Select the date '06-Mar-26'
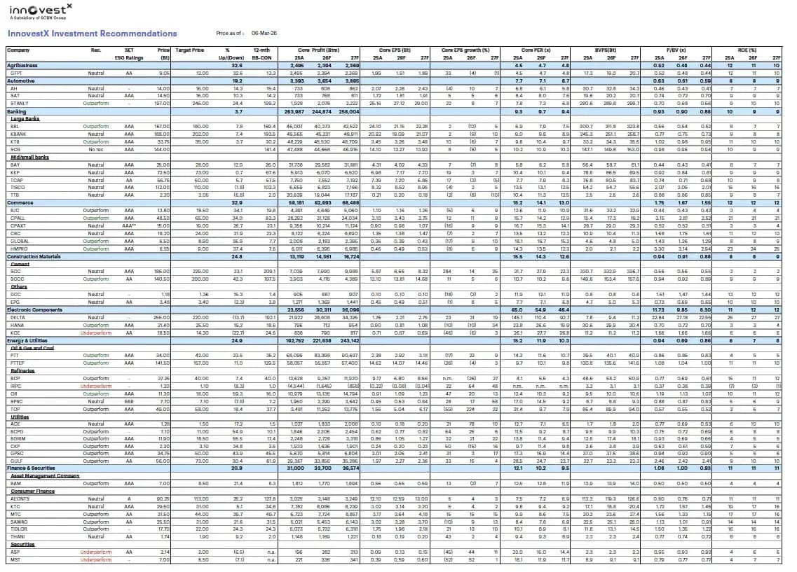 tap(264, 33)
